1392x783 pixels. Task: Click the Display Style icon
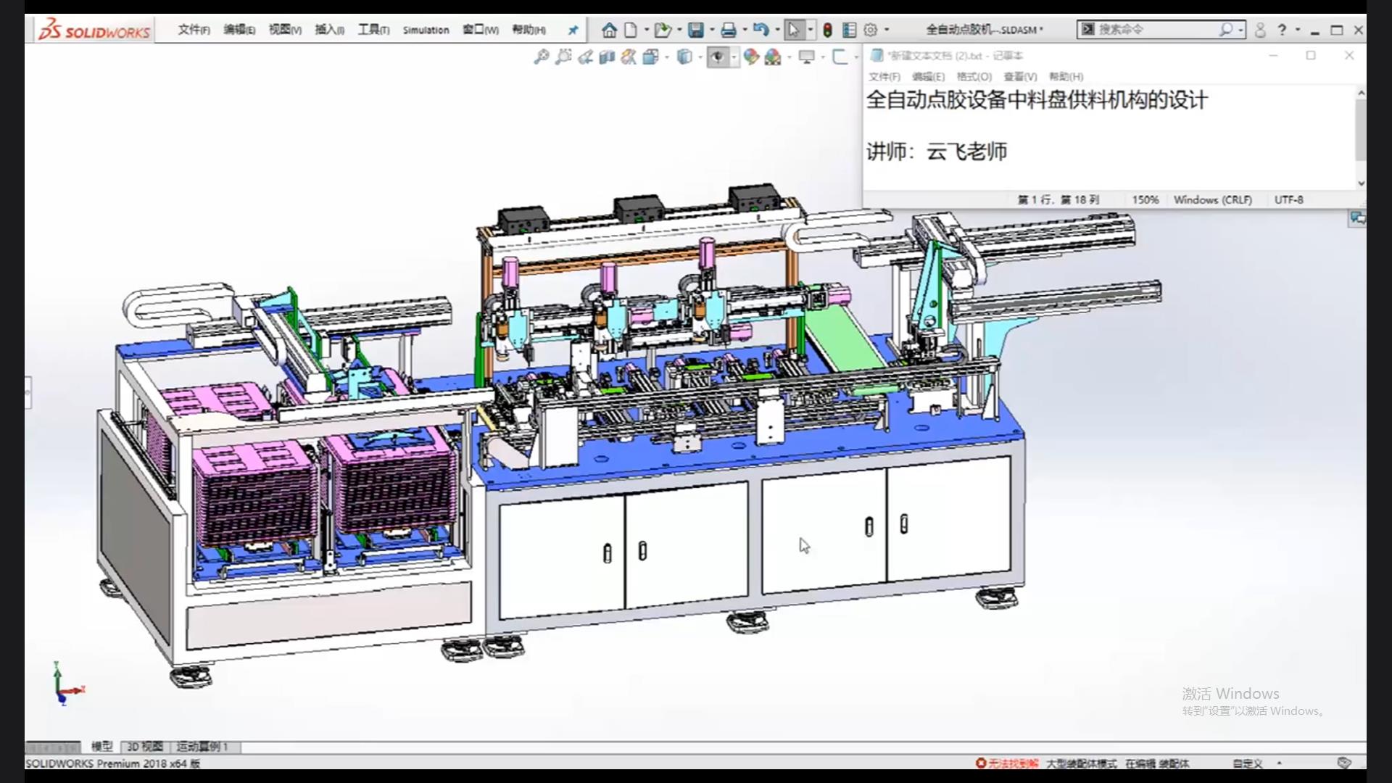684,57
